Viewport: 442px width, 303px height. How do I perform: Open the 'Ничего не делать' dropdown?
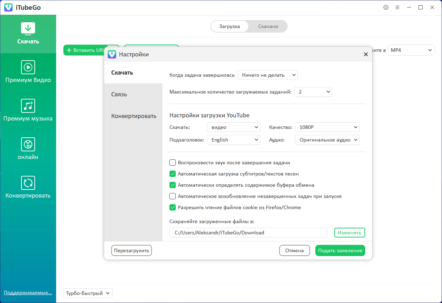coord(268,75)
